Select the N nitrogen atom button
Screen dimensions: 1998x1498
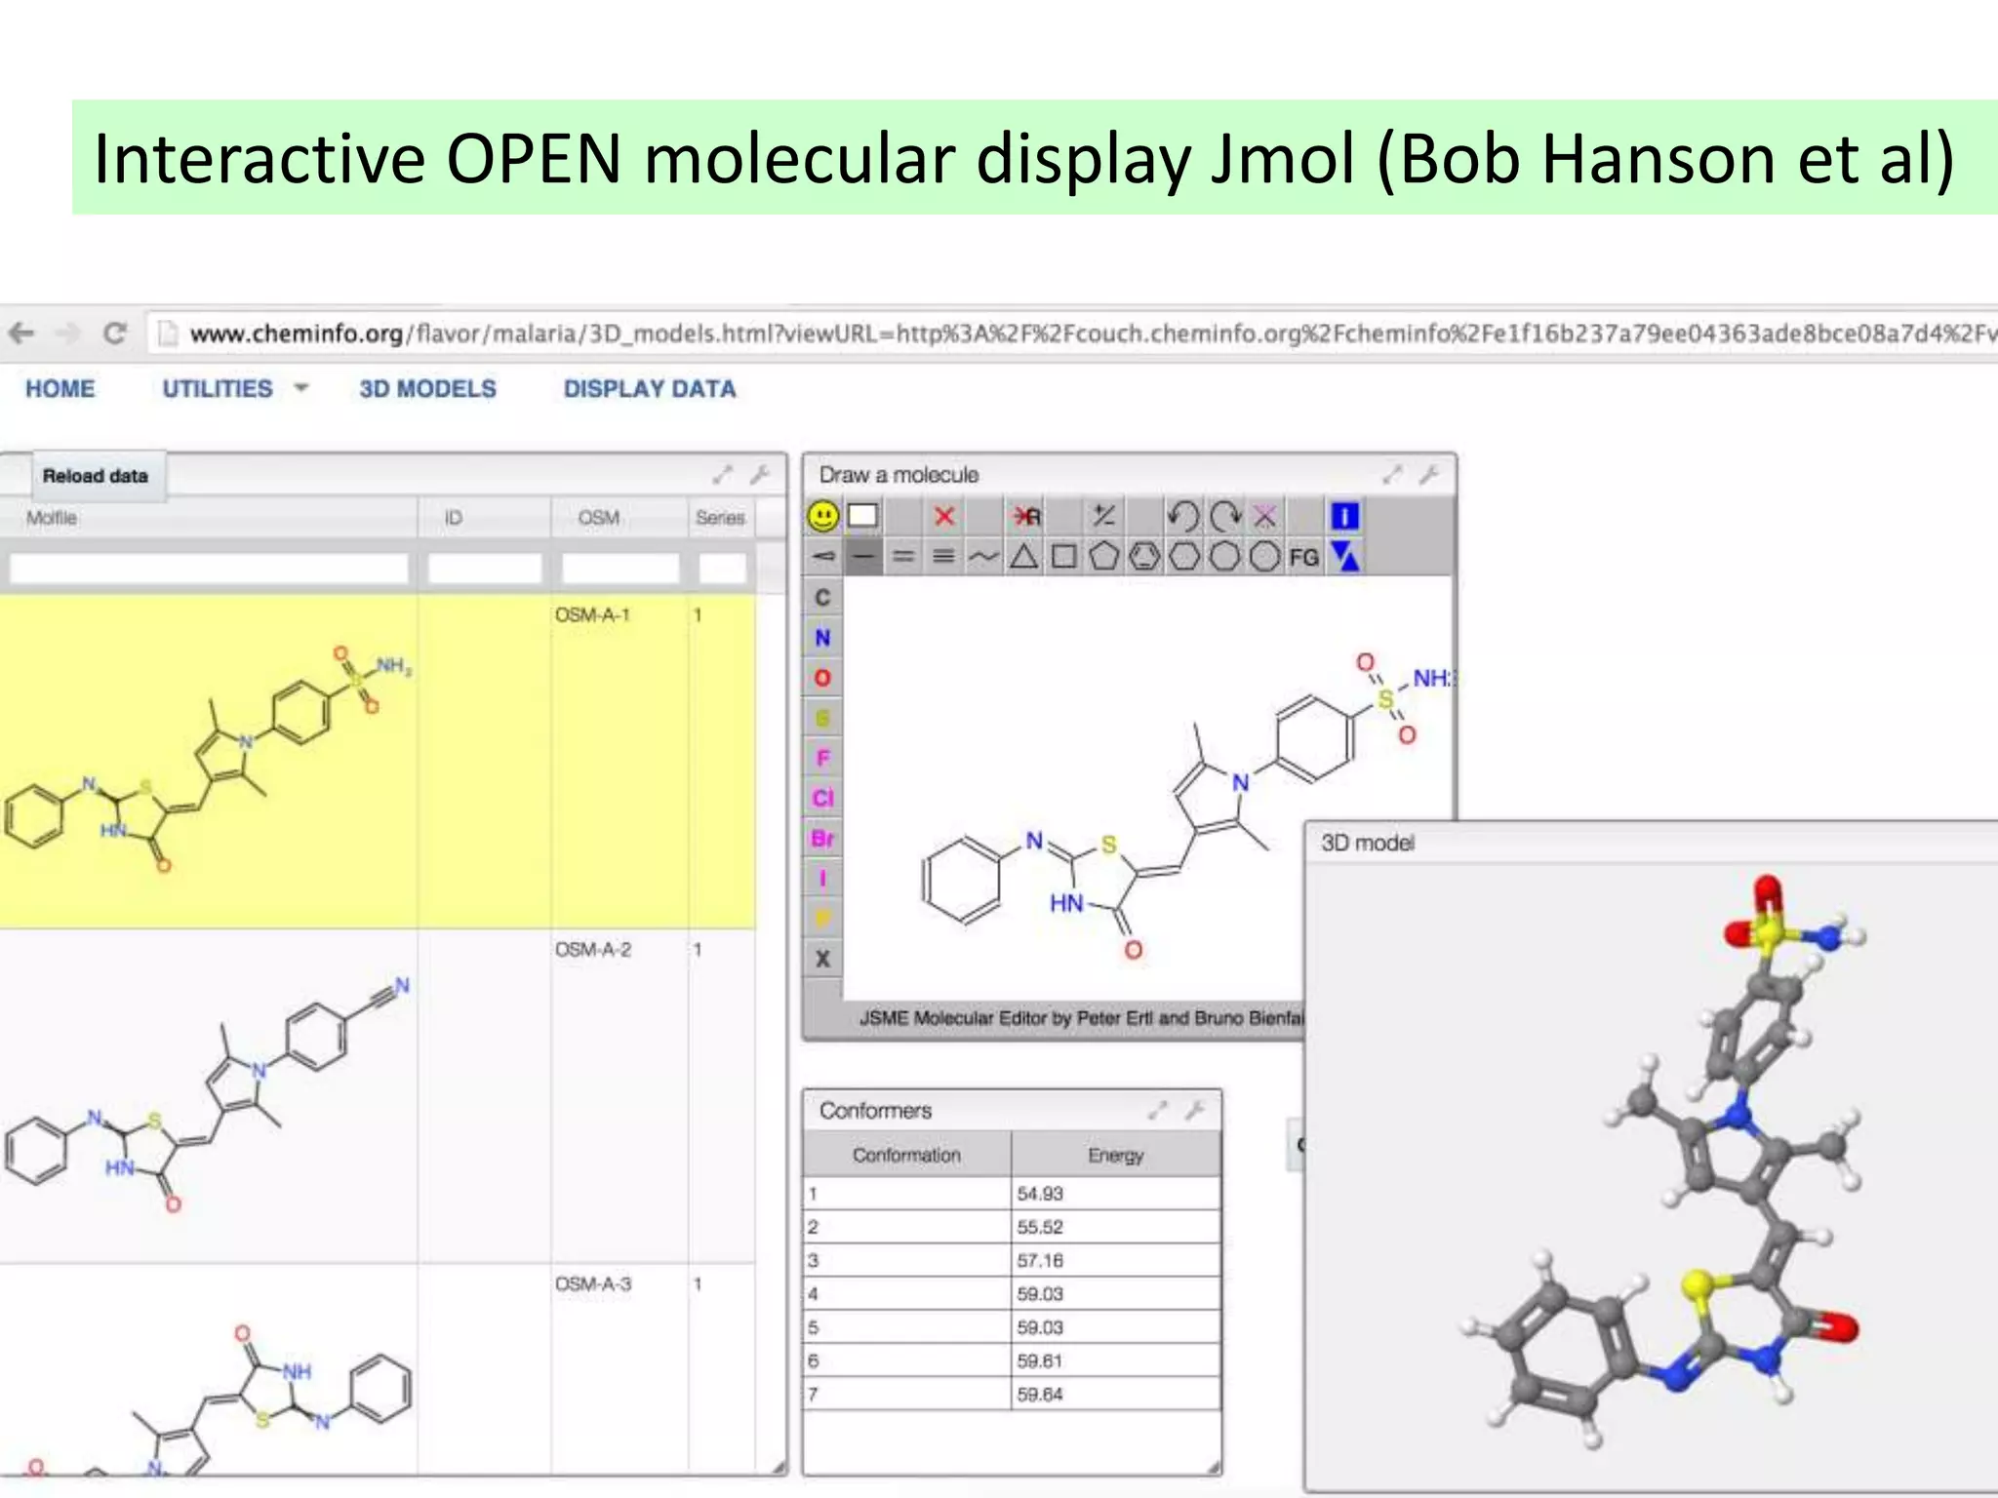pyautogui.click(x=822, y=637)
